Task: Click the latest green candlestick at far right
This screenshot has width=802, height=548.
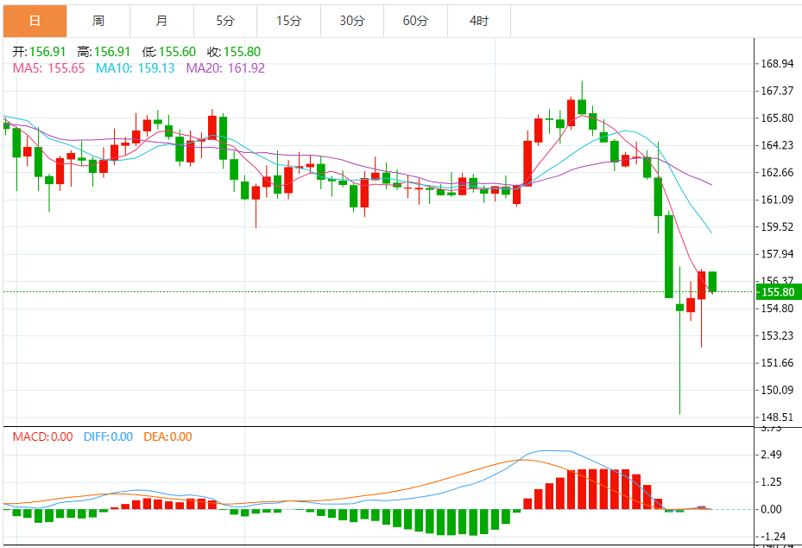Action: [x=712, y=282]
